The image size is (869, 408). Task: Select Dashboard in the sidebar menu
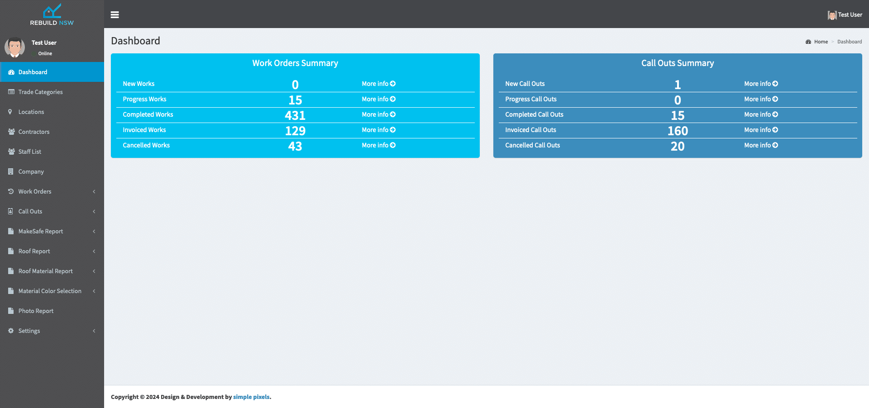pyautogui.click(x=33, y=72)
